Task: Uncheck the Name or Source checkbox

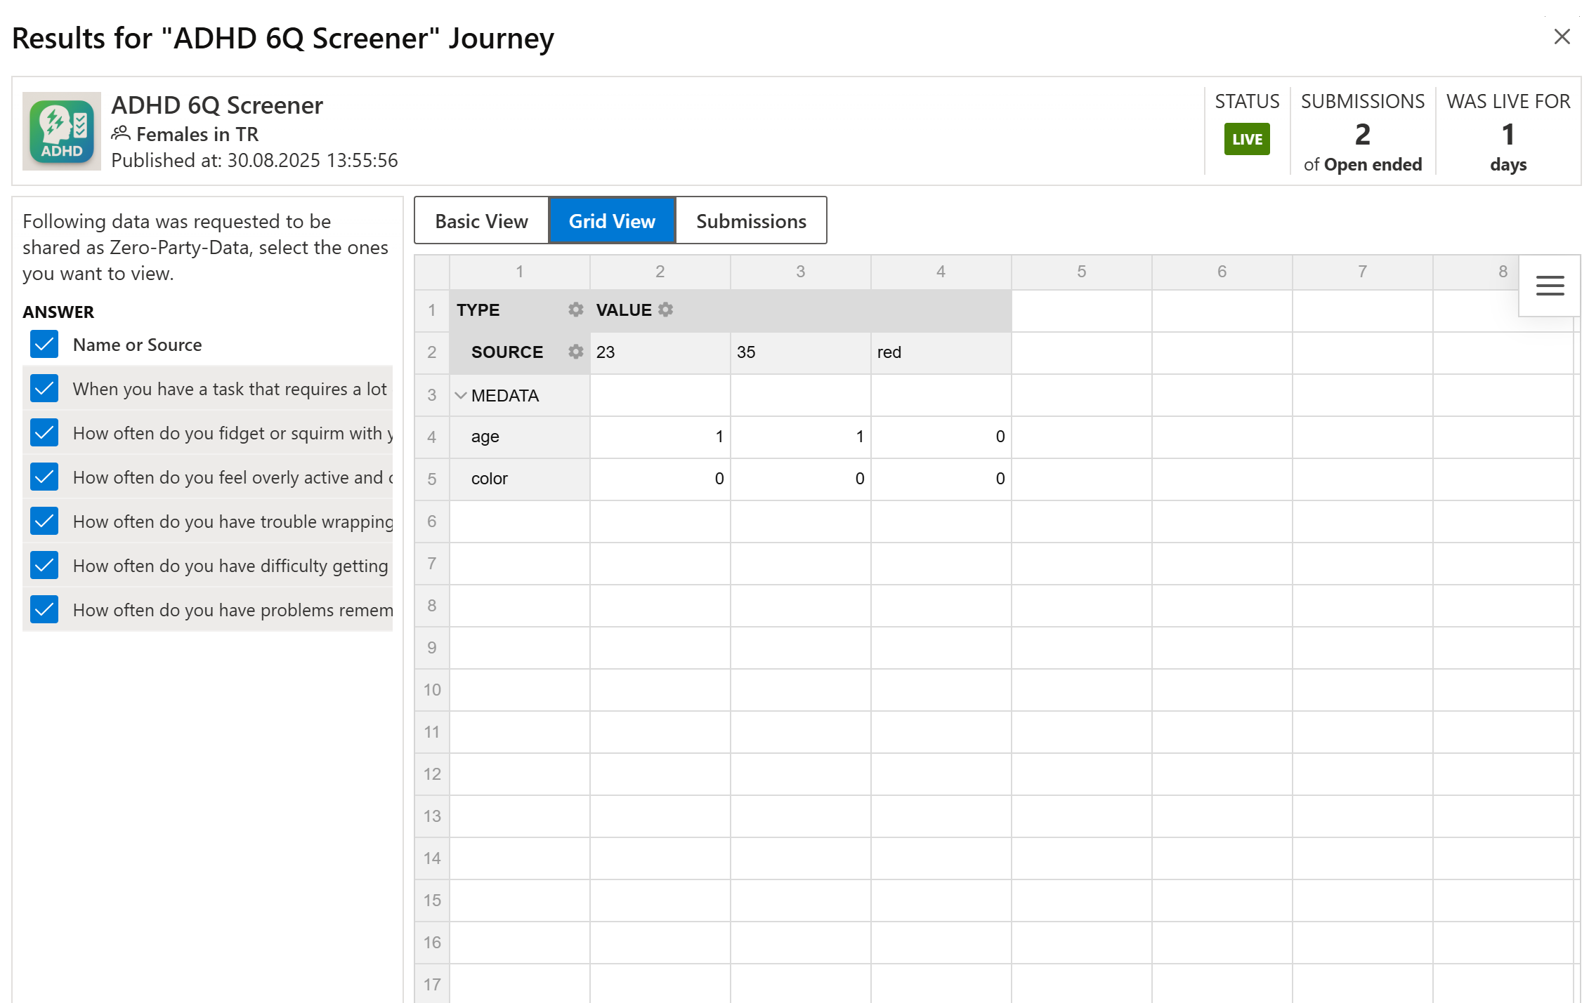Action: coord(44,345)
